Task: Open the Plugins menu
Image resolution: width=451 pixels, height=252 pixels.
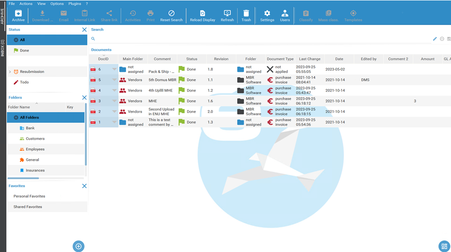Action: 74,4
